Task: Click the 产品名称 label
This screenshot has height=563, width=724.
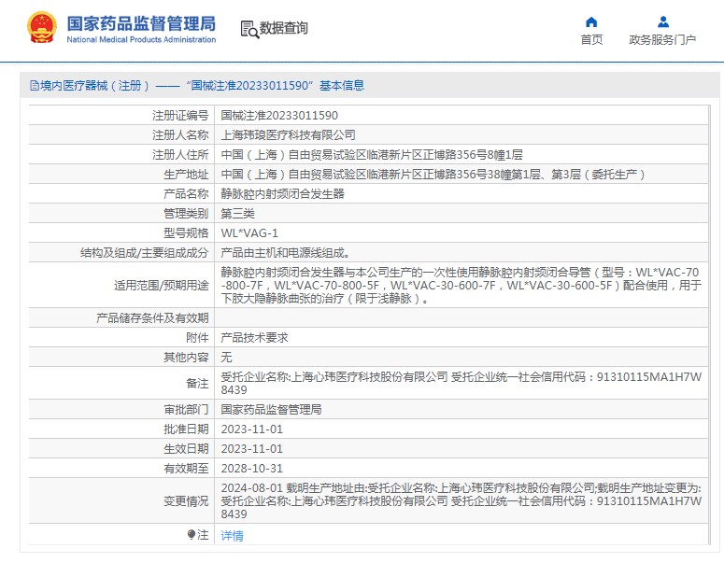Action: tap(186, 194)
